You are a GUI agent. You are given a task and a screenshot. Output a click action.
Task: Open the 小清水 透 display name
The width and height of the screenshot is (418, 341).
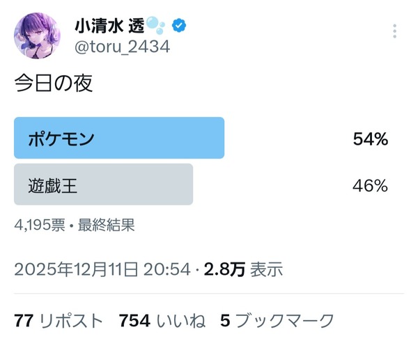point(107,26)
